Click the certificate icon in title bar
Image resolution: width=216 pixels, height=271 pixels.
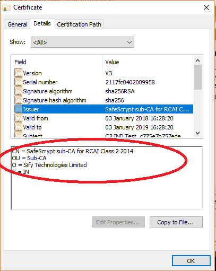coord(6,8)
